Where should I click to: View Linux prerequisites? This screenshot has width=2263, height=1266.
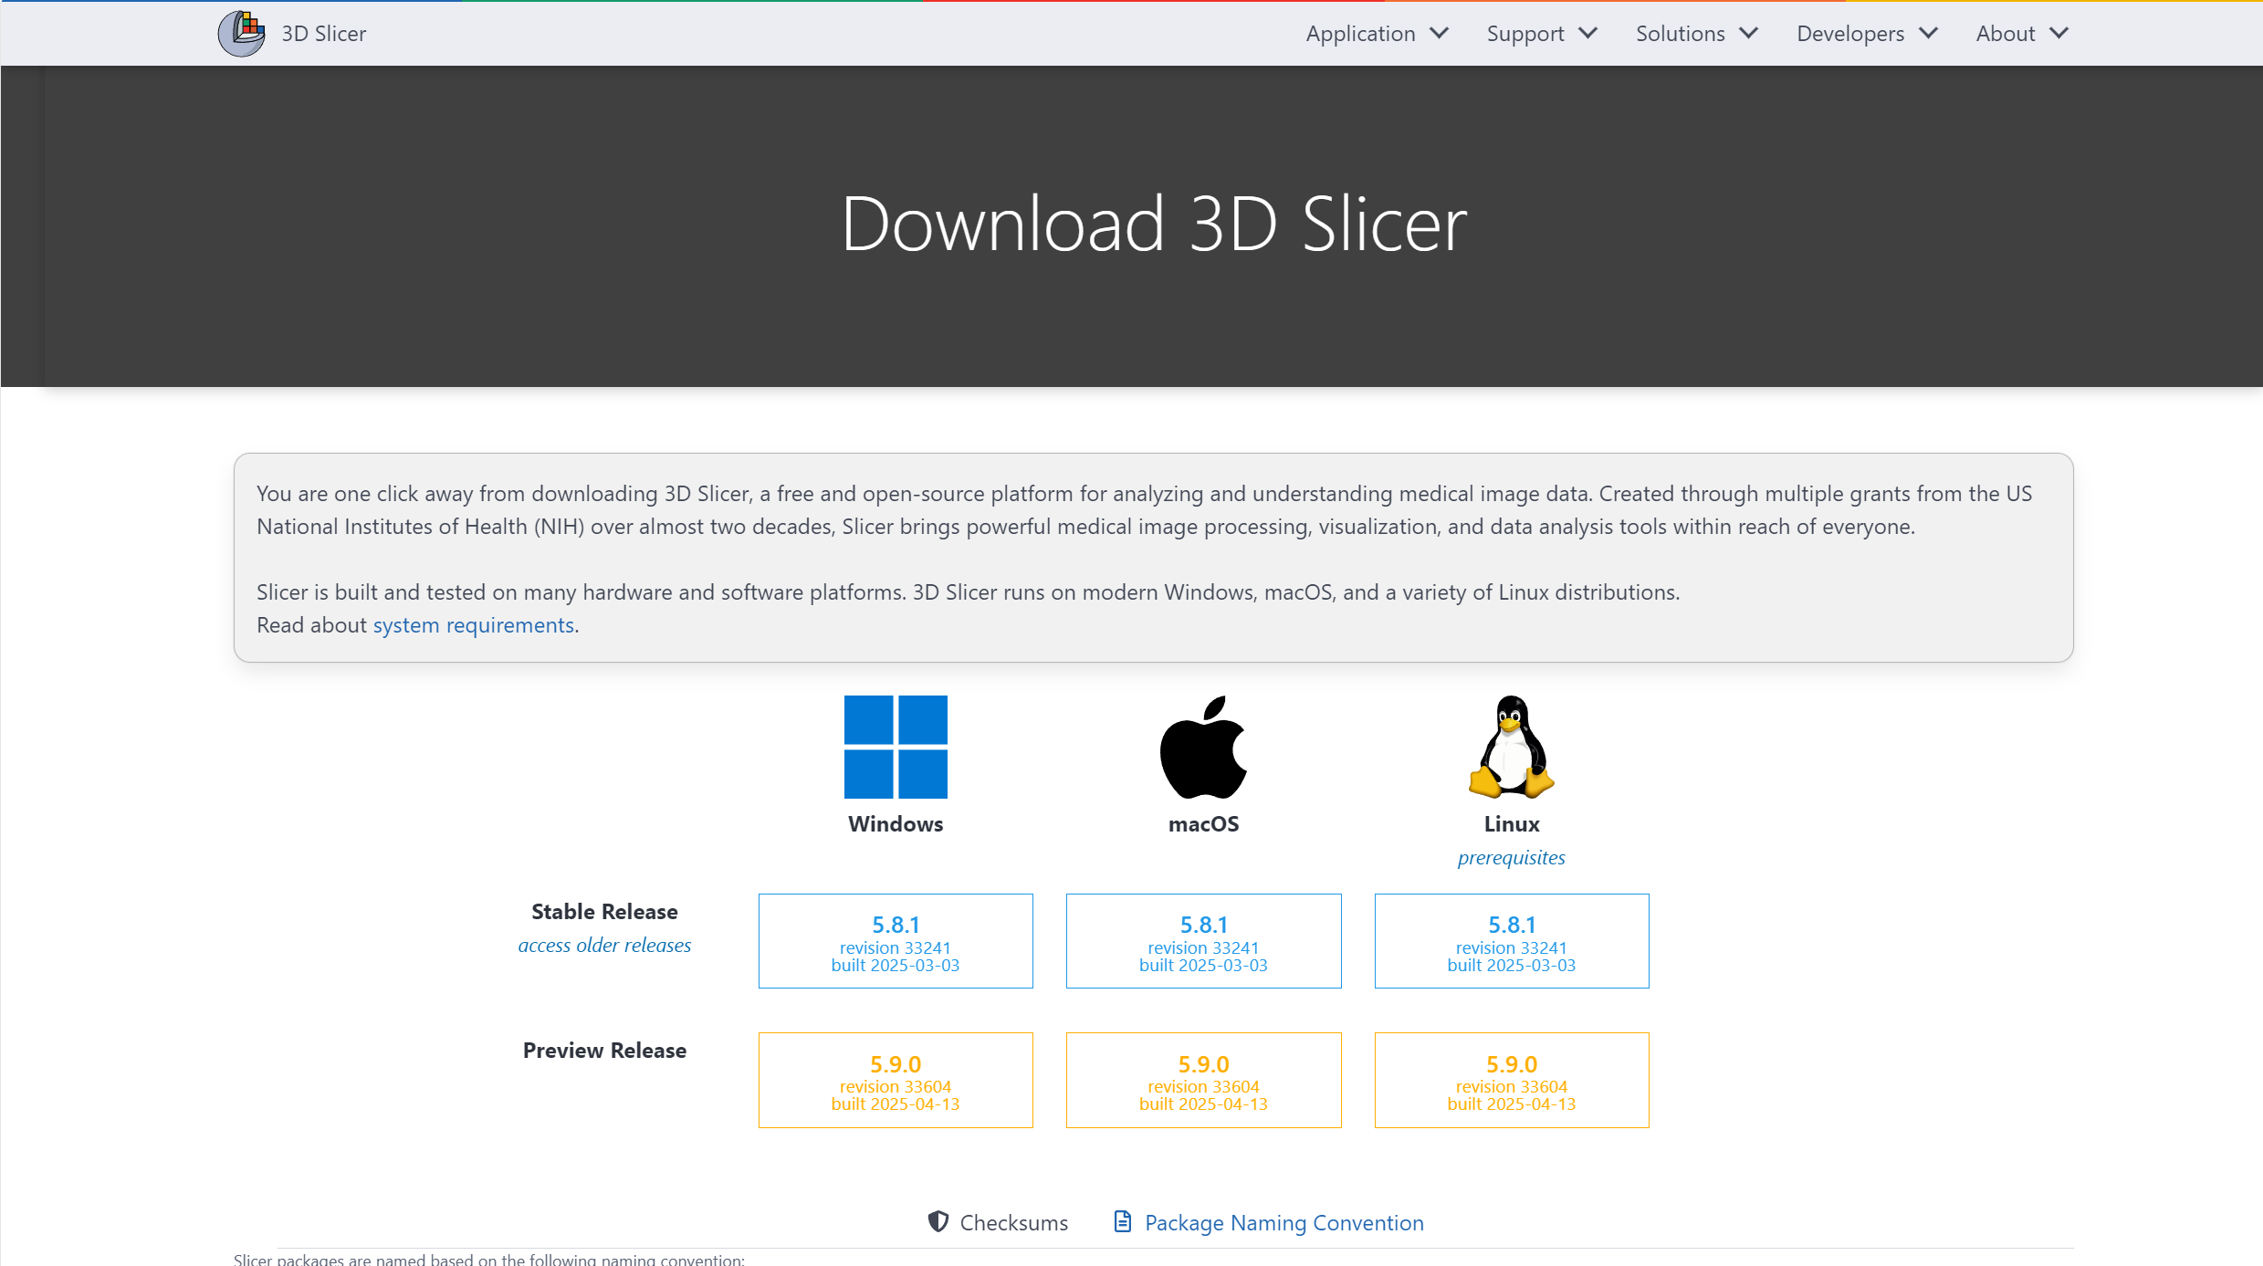click(1510, 857)
